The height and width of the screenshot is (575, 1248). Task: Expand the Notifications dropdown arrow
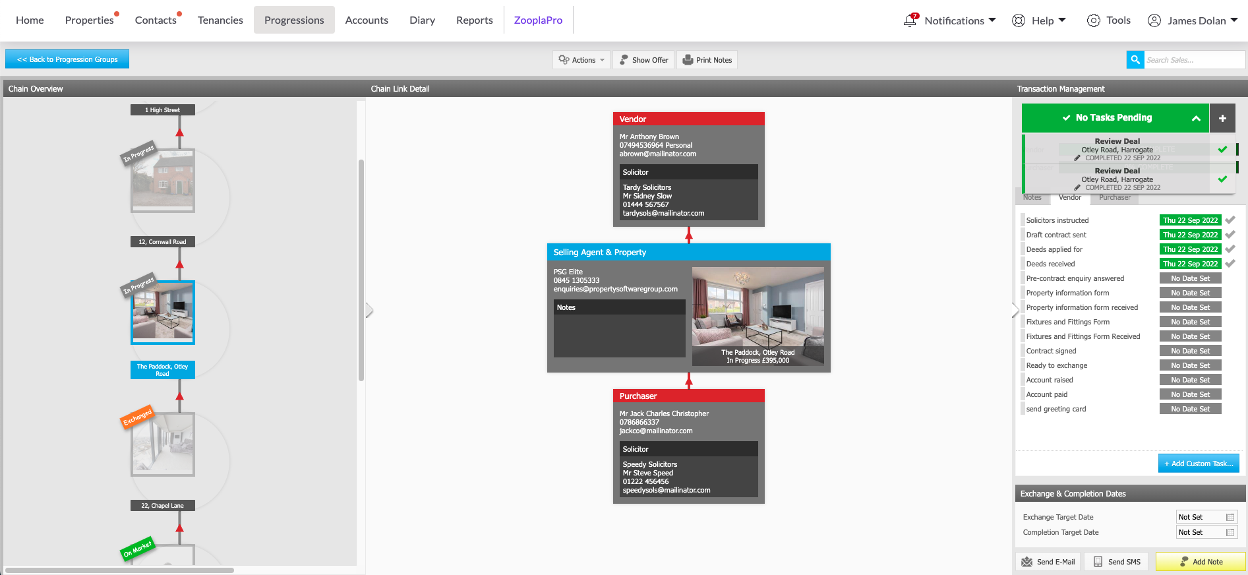point(992,20)
